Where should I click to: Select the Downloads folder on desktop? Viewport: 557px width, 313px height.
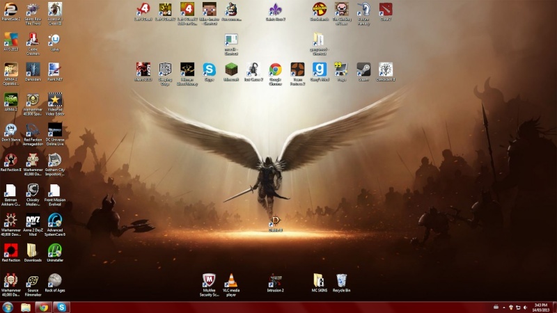[x=33, y=251]
